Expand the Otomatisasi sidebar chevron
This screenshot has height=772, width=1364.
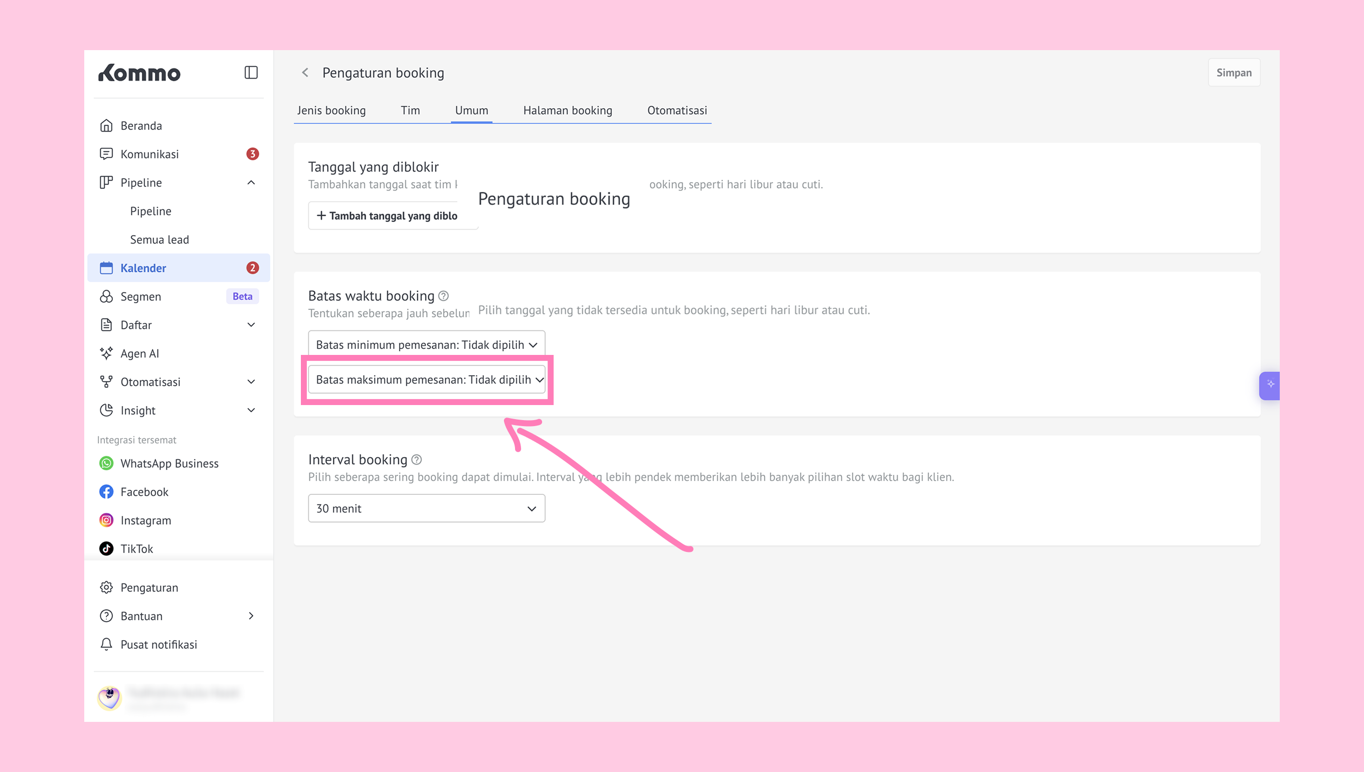coord(251,382)
